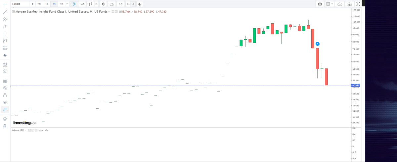Pick the brush drawing tool
The image size is (397, 162).
(5, 26)
